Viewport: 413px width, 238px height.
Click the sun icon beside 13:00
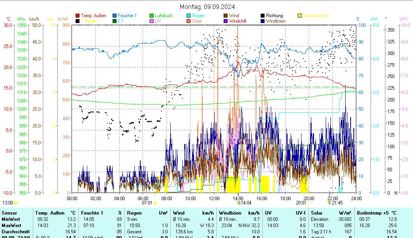click(x=16, y=203)
